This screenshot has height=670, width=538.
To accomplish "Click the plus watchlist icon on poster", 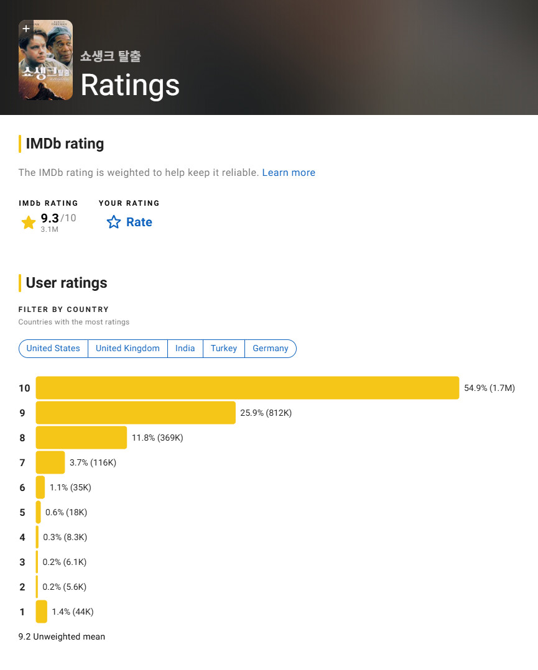I will click(x=26, y=29).
